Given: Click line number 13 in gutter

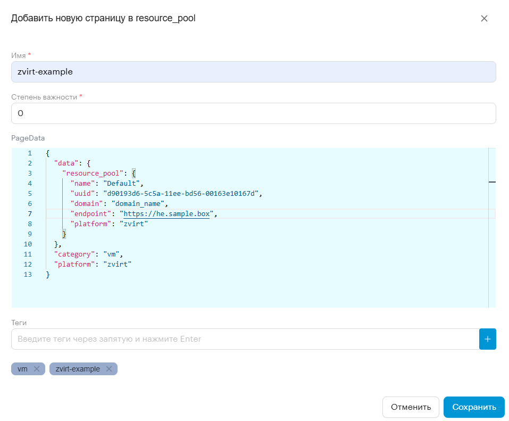Looking at the screenshot, I should pyautogui.click(x=28, y=275).
